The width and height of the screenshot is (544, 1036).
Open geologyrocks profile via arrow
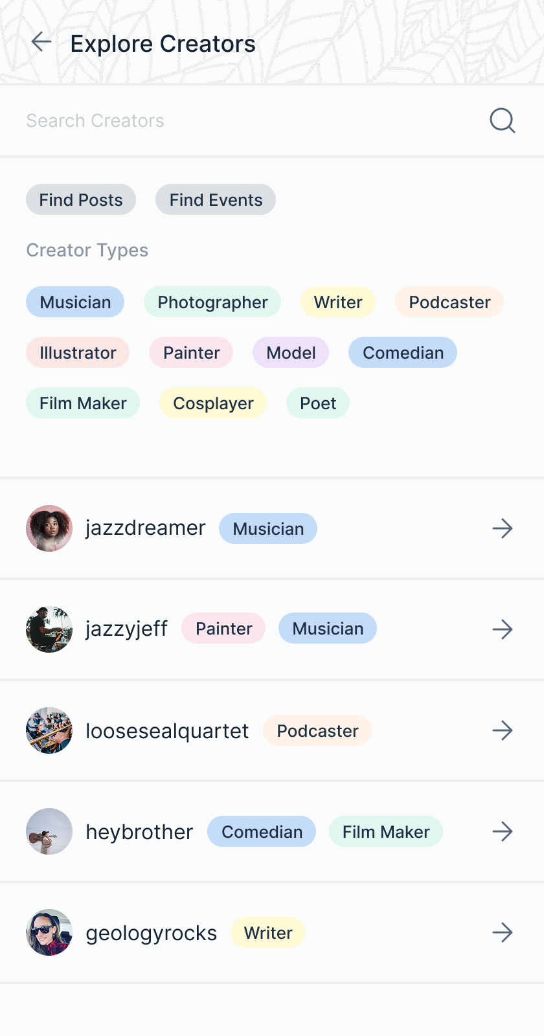pyautogui.click(x=502, y=932)
